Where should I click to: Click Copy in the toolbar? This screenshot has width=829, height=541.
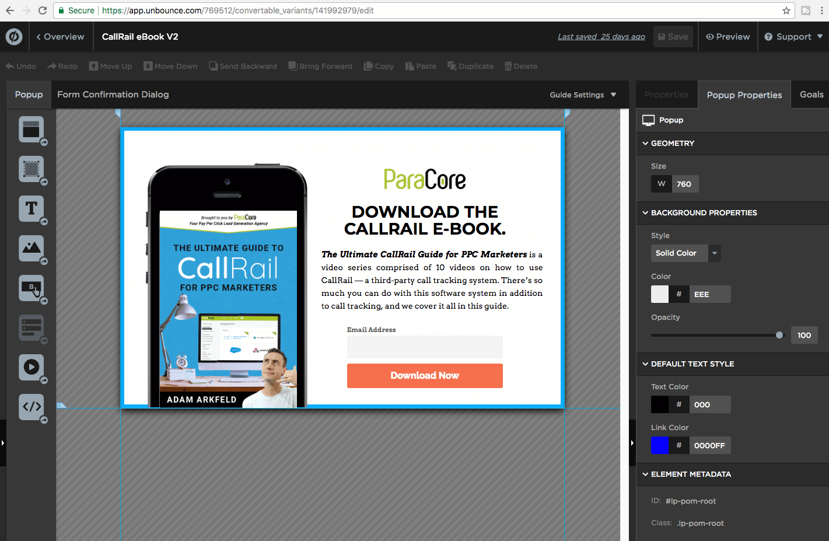[x=379, y=66]
